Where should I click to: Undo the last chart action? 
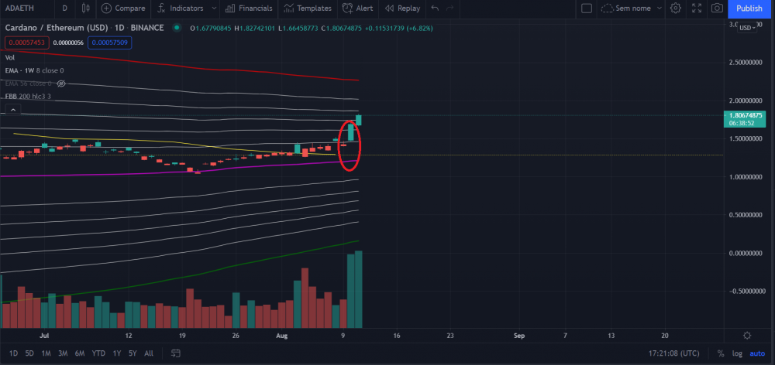coord(435,9)
